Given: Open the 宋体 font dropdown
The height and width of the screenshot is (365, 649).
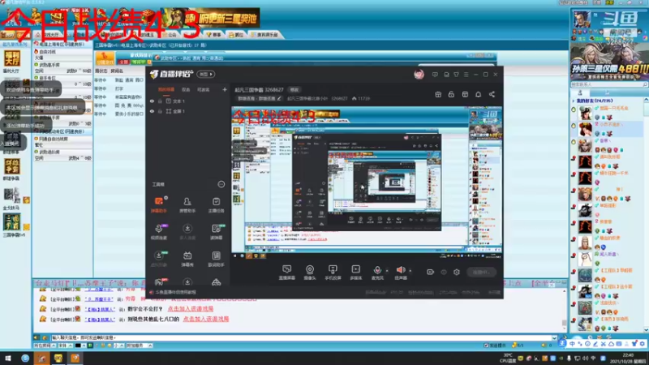Looking at the screenshot, I should 65,346.
